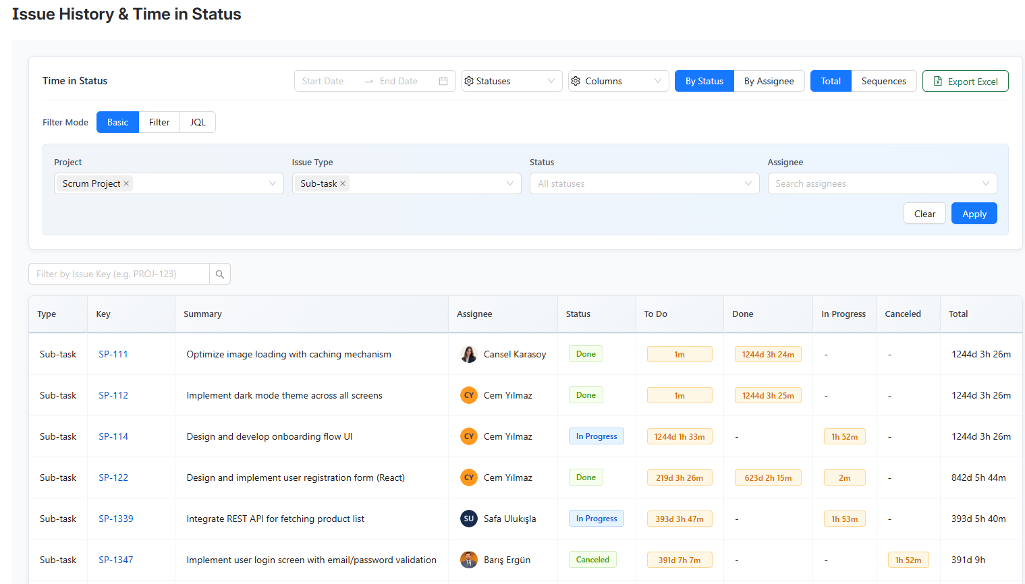Click the Export Excel button
Screen dimensions: 1025x584
[965, 81]
